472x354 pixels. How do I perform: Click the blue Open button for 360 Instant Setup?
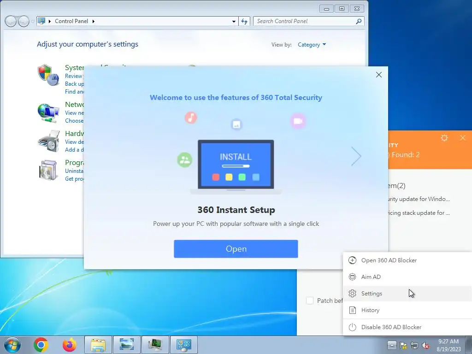236,249
